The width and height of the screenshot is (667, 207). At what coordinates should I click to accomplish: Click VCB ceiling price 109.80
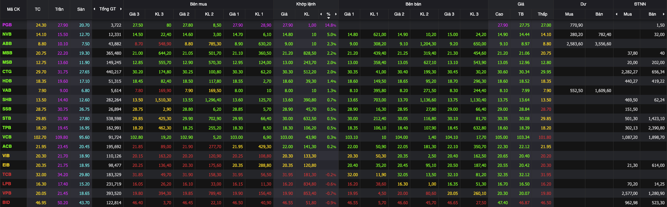(61, 137)
